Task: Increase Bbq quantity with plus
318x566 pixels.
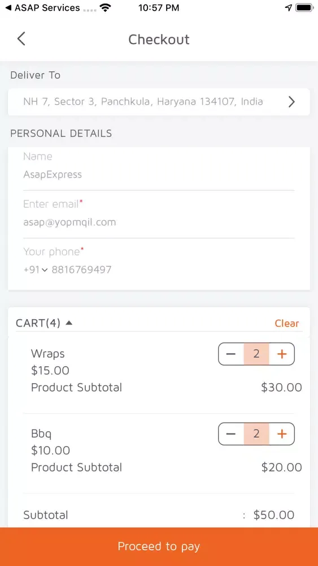Action: coord(282,434)
